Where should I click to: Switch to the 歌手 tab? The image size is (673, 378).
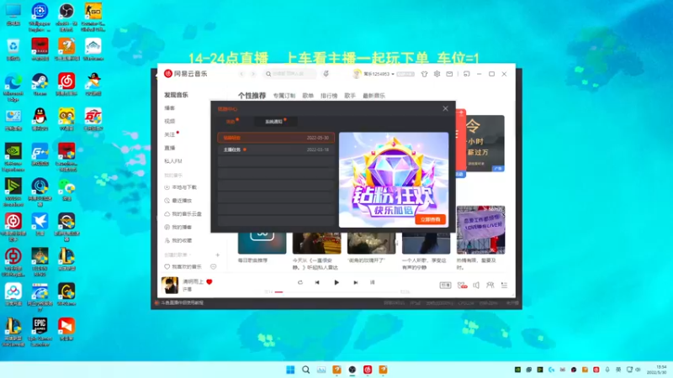pos(350,96)
